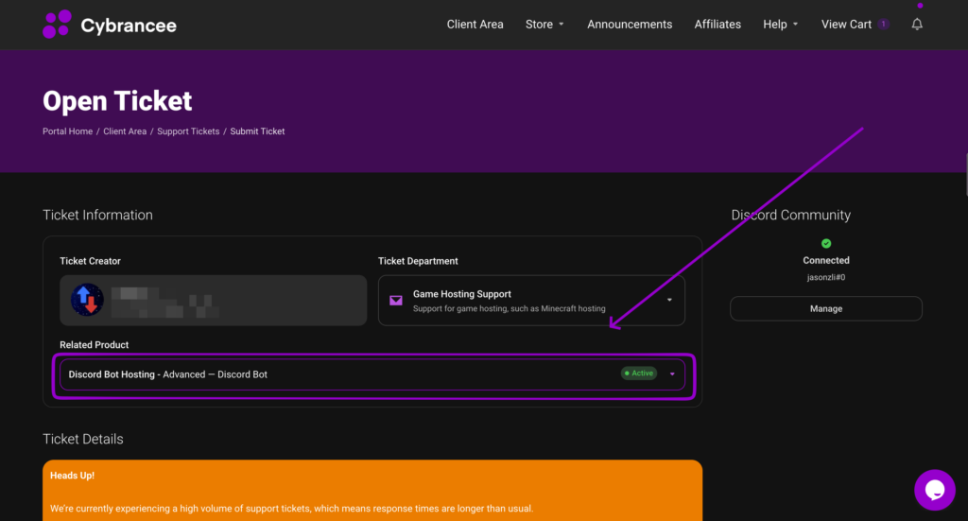Click the Game Hosting Support option text
This screenshot has height=521, width=968.
[461, 294]
